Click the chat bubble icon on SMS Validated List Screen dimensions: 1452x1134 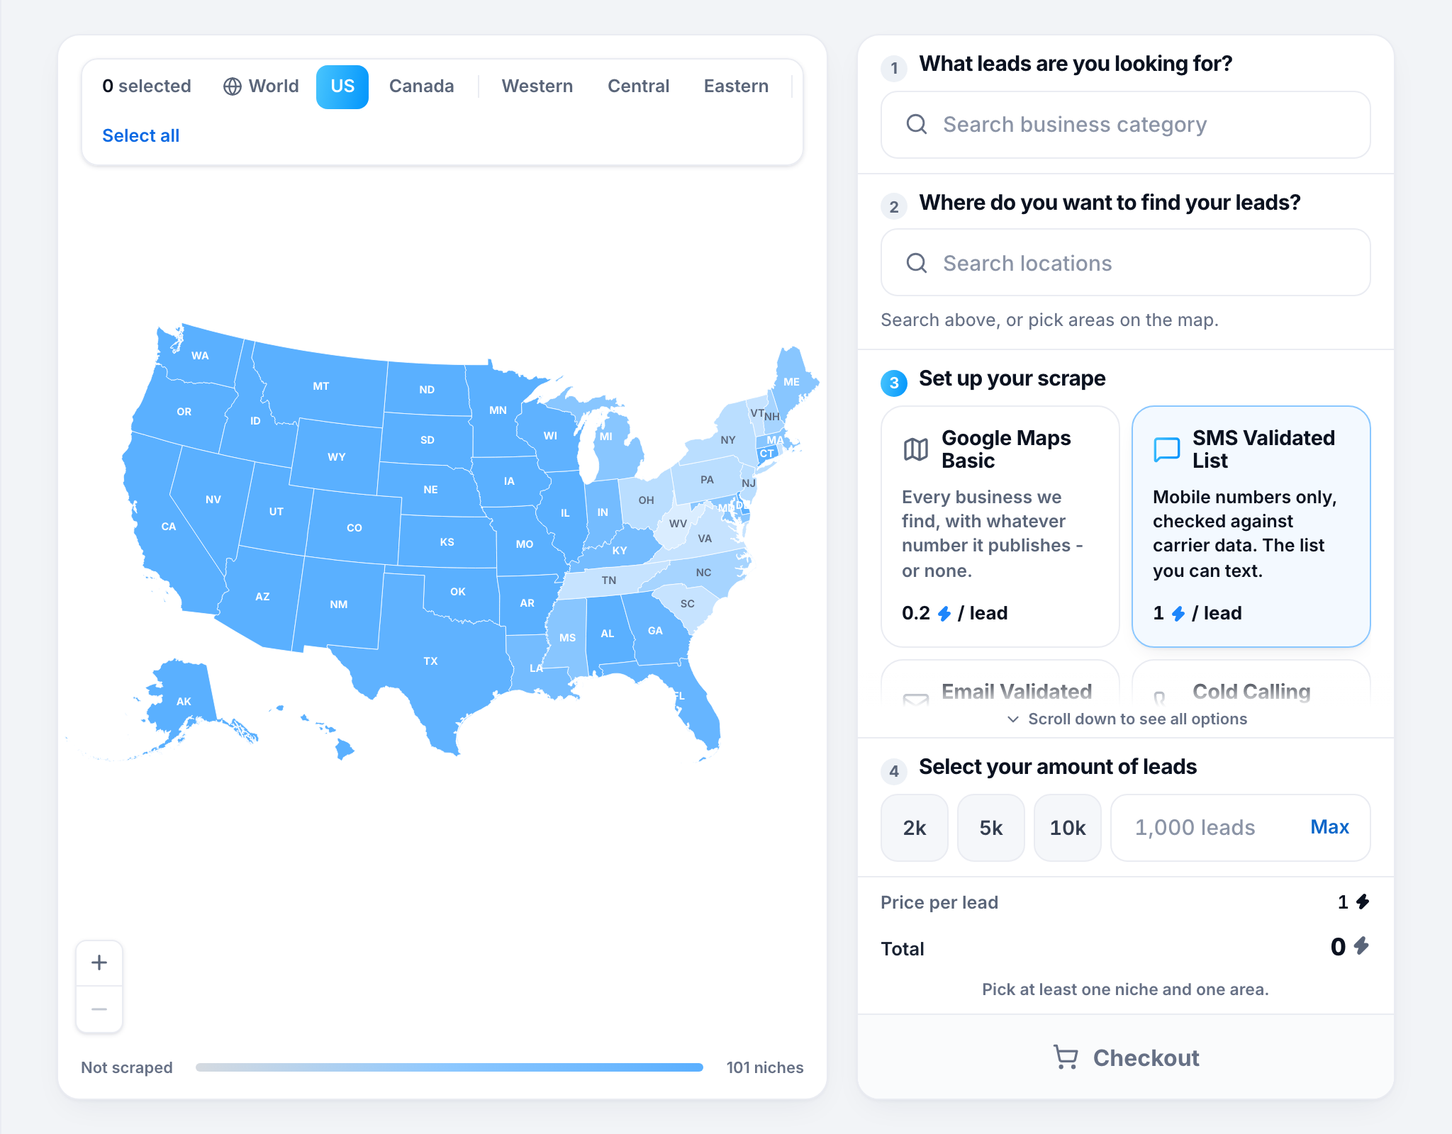tap(1167, 449)
